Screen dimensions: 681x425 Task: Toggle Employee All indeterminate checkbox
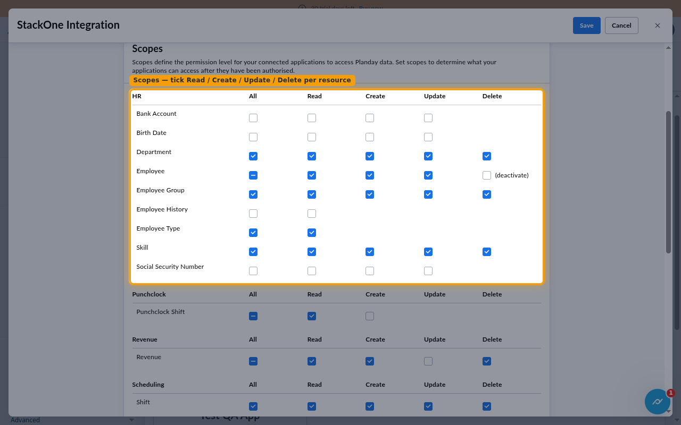pos(253,175)
